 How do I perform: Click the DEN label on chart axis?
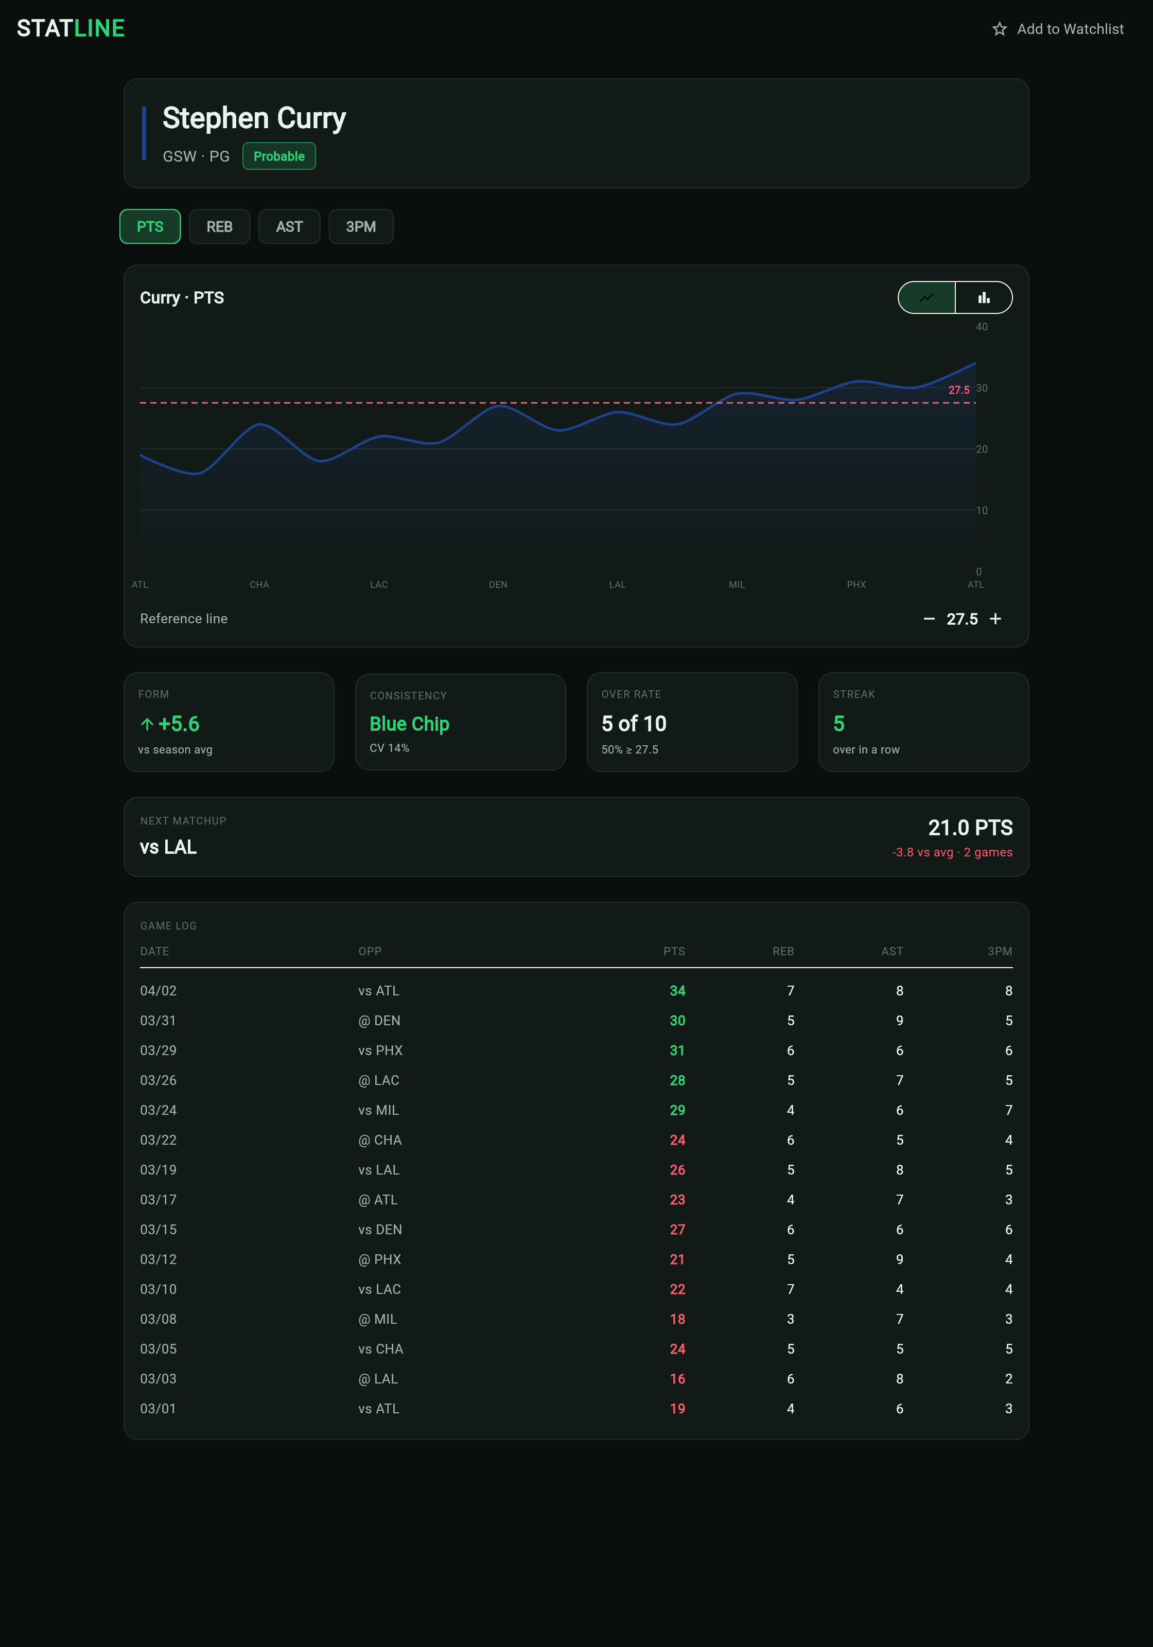coord(498,585)
